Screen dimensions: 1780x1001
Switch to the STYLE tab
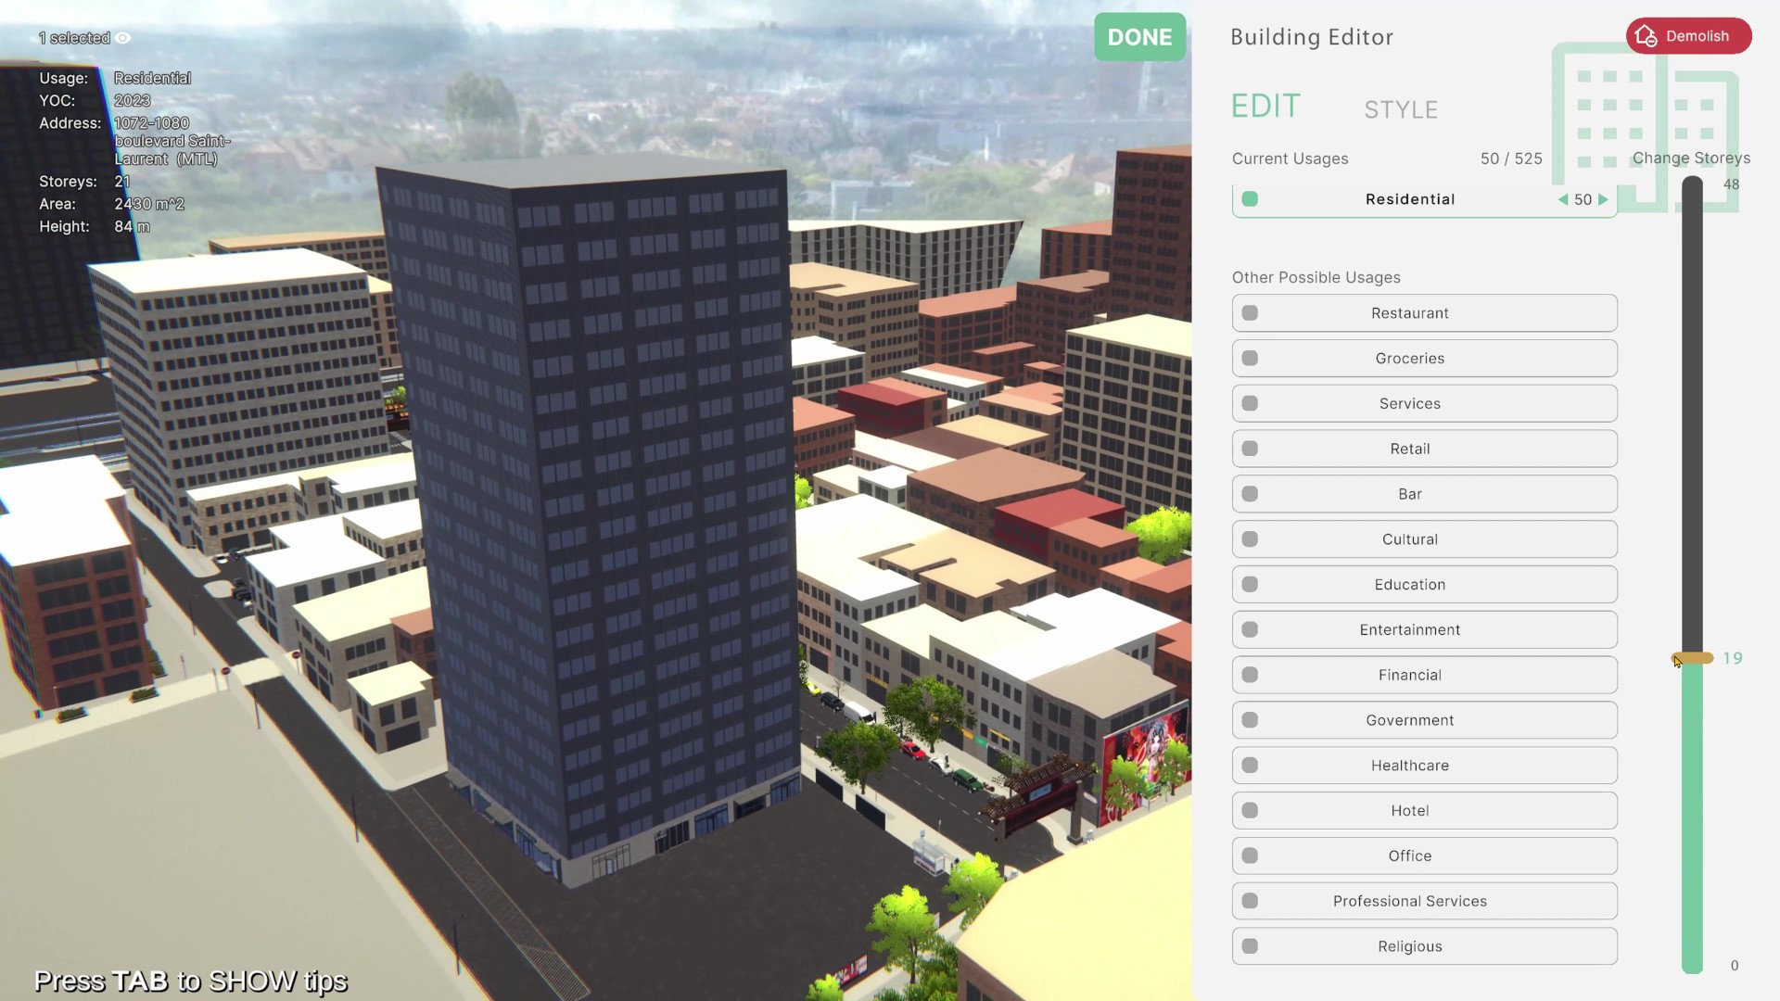pyautogui.click(x=1400, y=110)
